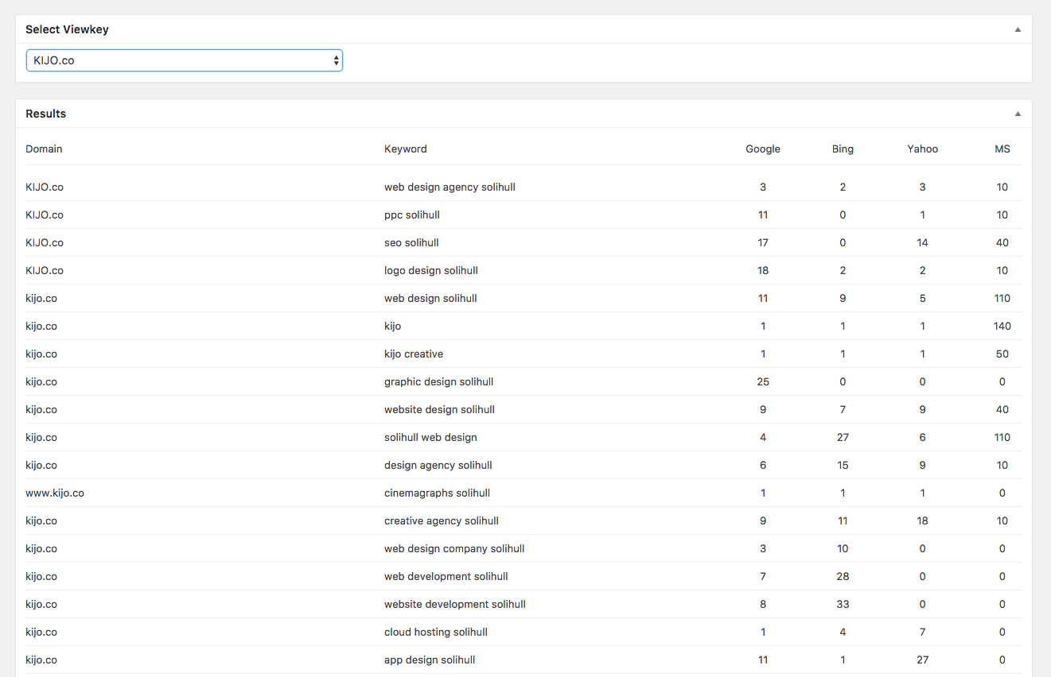Click keyword 'web design agency solihull'
The height and width of the screenshot is (677, 1051).
point(450,187)
